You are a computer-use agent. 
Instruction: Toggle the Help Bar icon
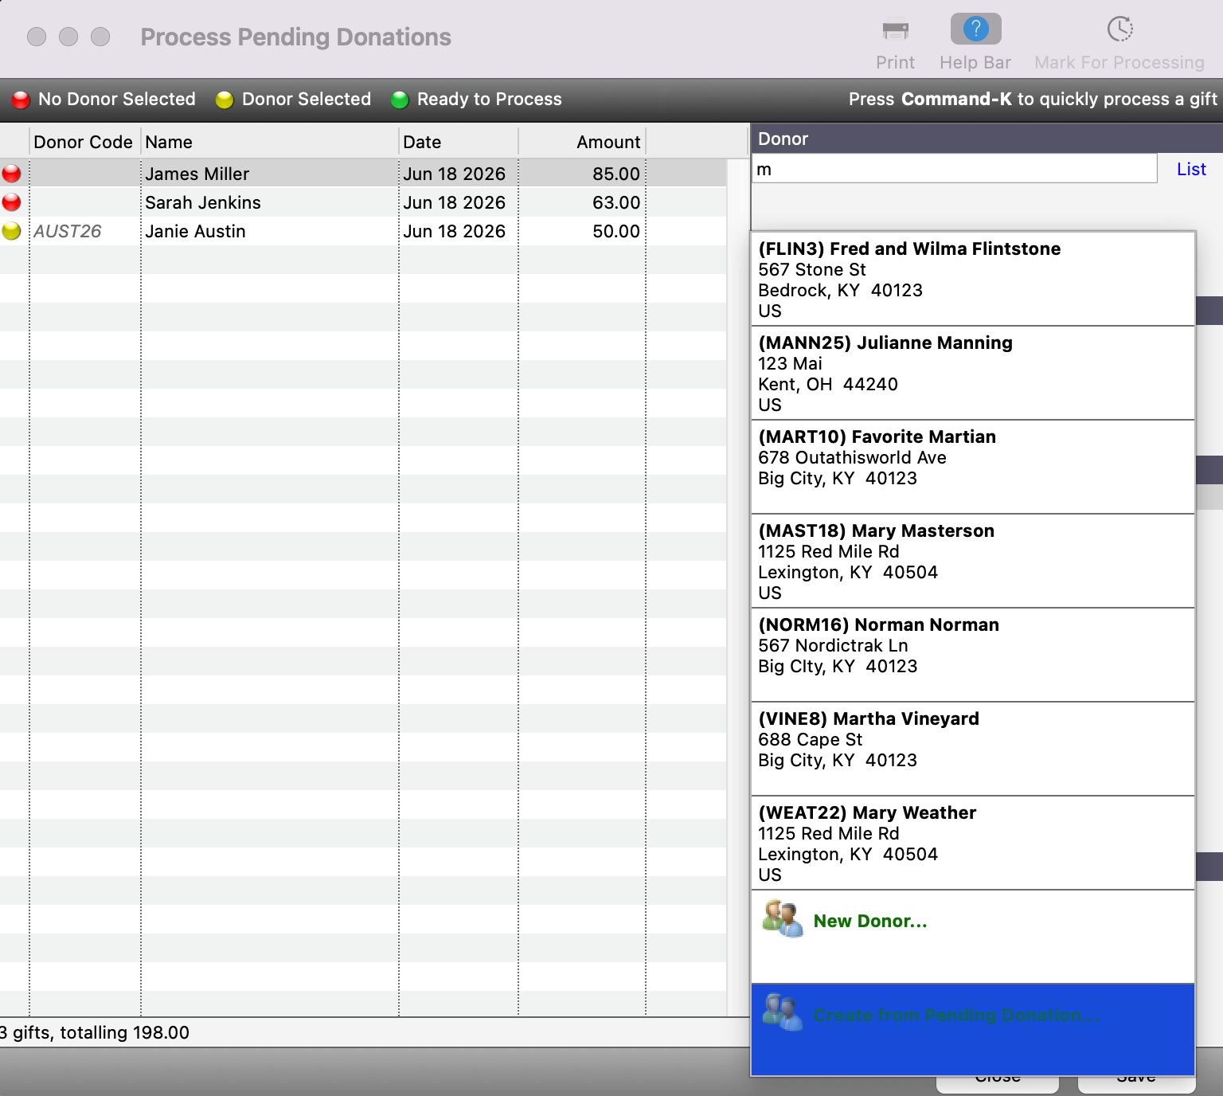tap(975, 29)
